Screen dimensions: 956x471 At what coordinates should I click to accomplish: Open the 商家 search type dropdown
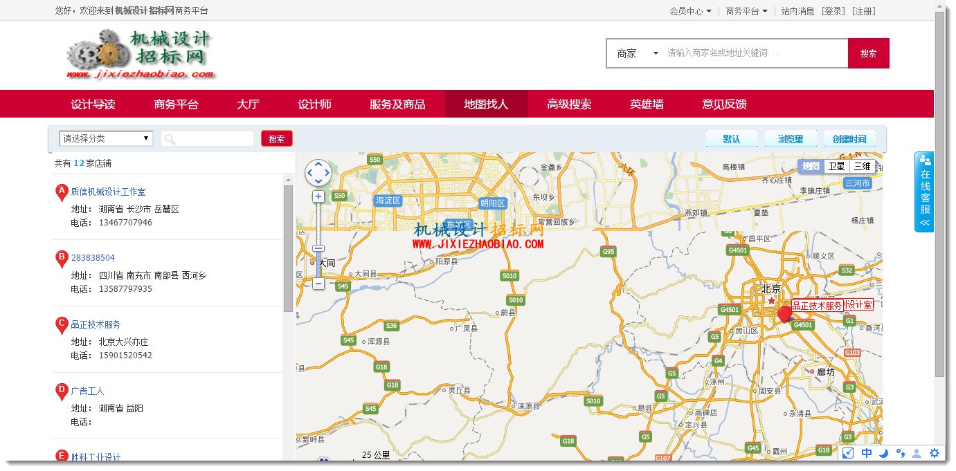(x=638, y=53)
